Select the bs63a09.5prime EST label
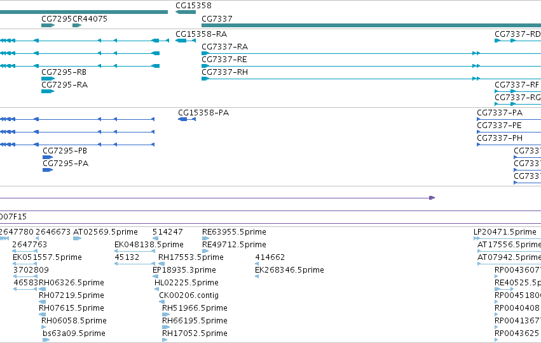 click(x=74, y=333)
